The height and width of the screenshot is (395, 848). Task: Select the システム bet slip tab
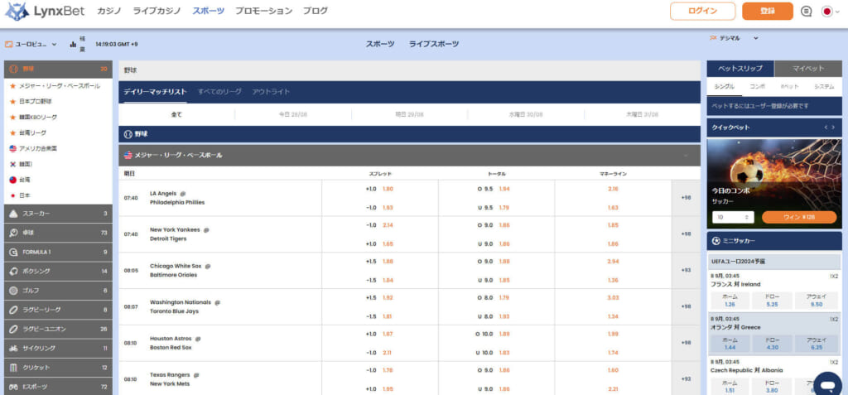pyautogui.click(x=824, y=87)
